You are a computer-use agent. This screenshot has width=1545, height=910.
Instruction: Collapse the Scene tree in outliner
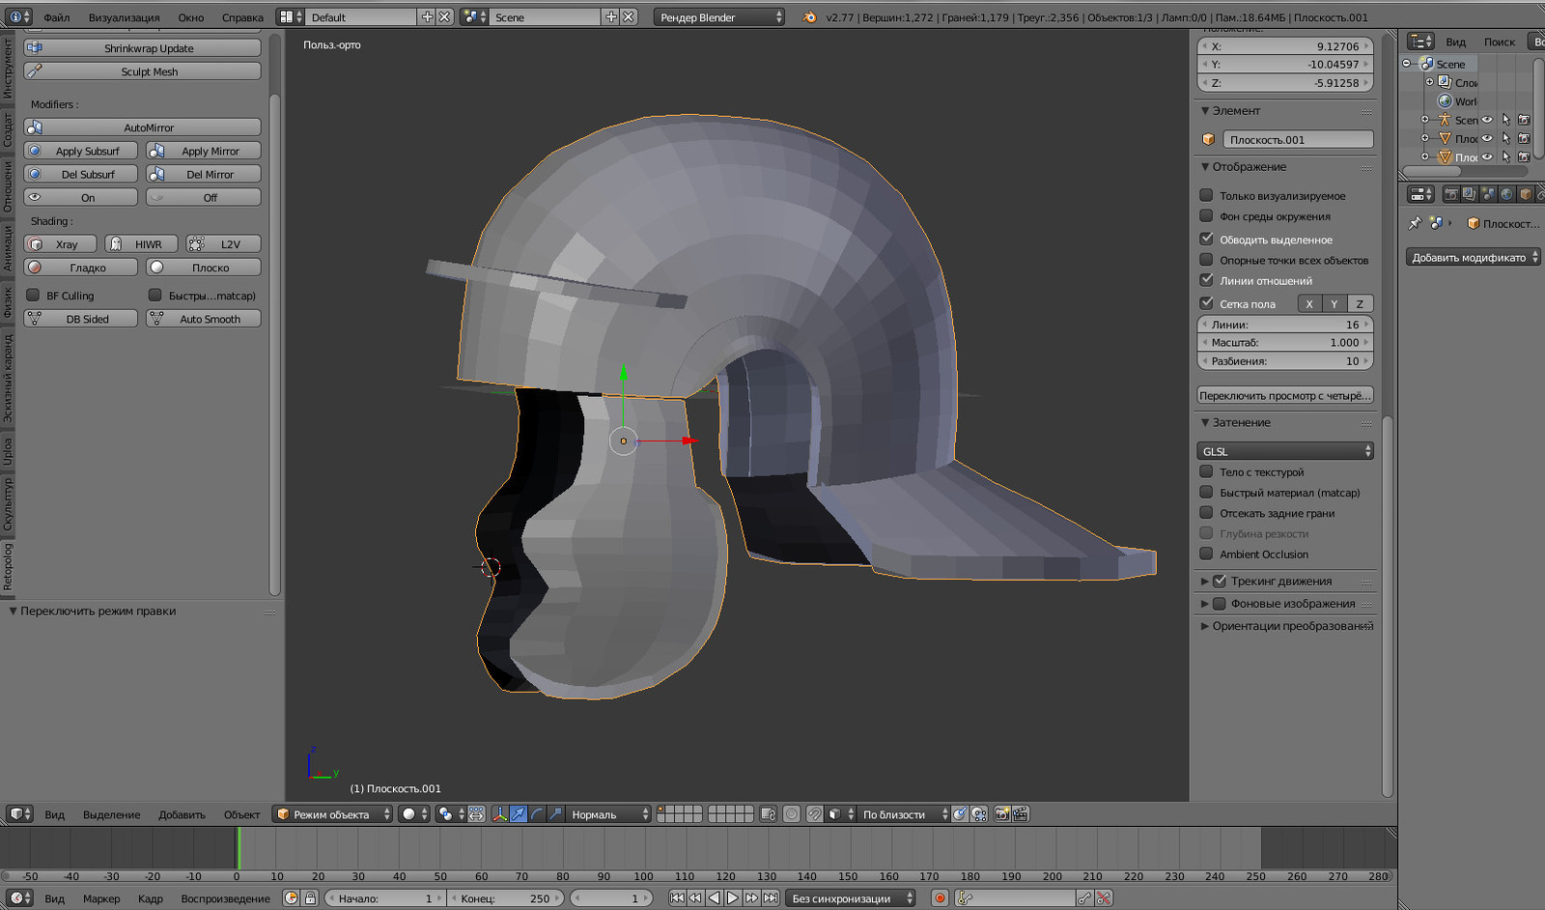1407,64
